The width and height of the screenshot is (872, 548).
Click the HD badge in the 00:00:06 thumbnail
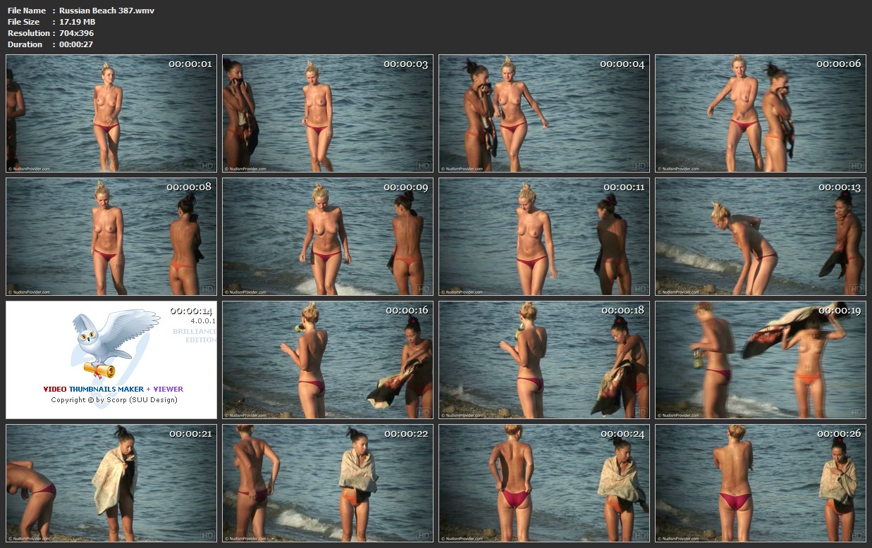pos(856,166)
